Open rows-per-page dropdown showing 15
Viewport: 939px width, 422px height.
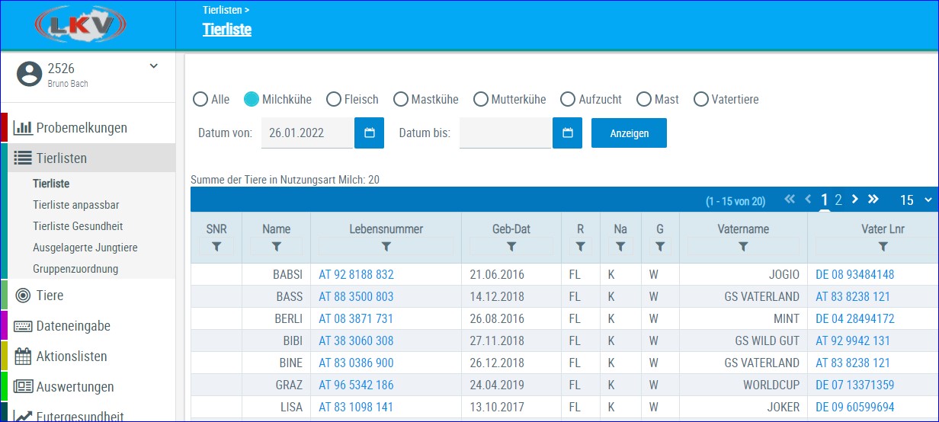point(915,200)
